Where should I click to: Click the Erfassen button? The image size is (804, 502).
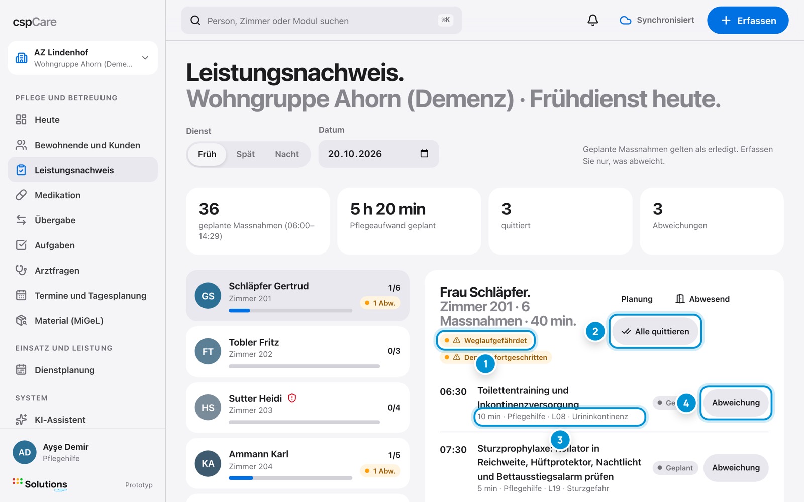[748, 20]
